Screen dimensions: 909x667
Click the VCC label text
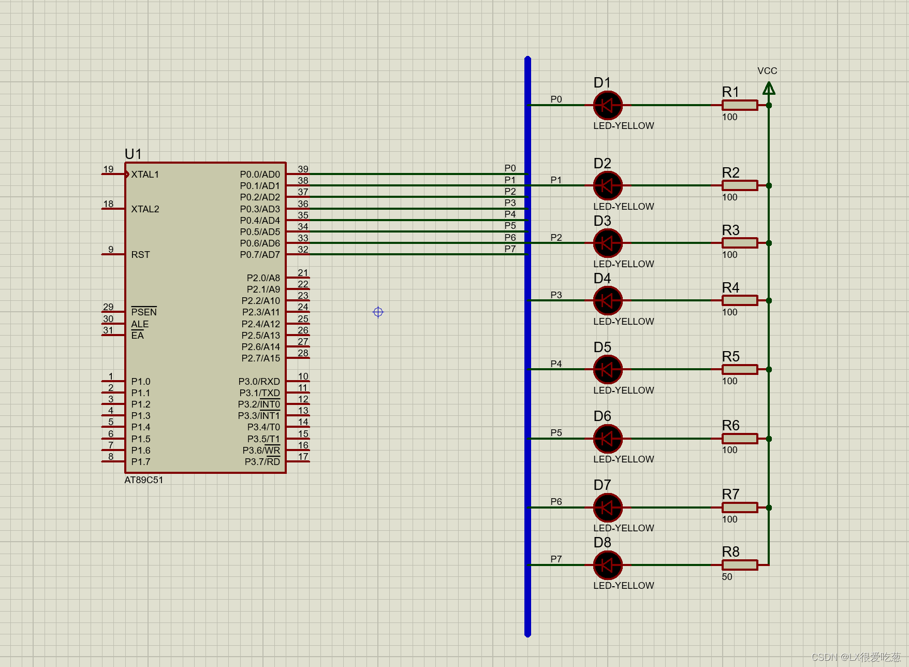[767, 71]
